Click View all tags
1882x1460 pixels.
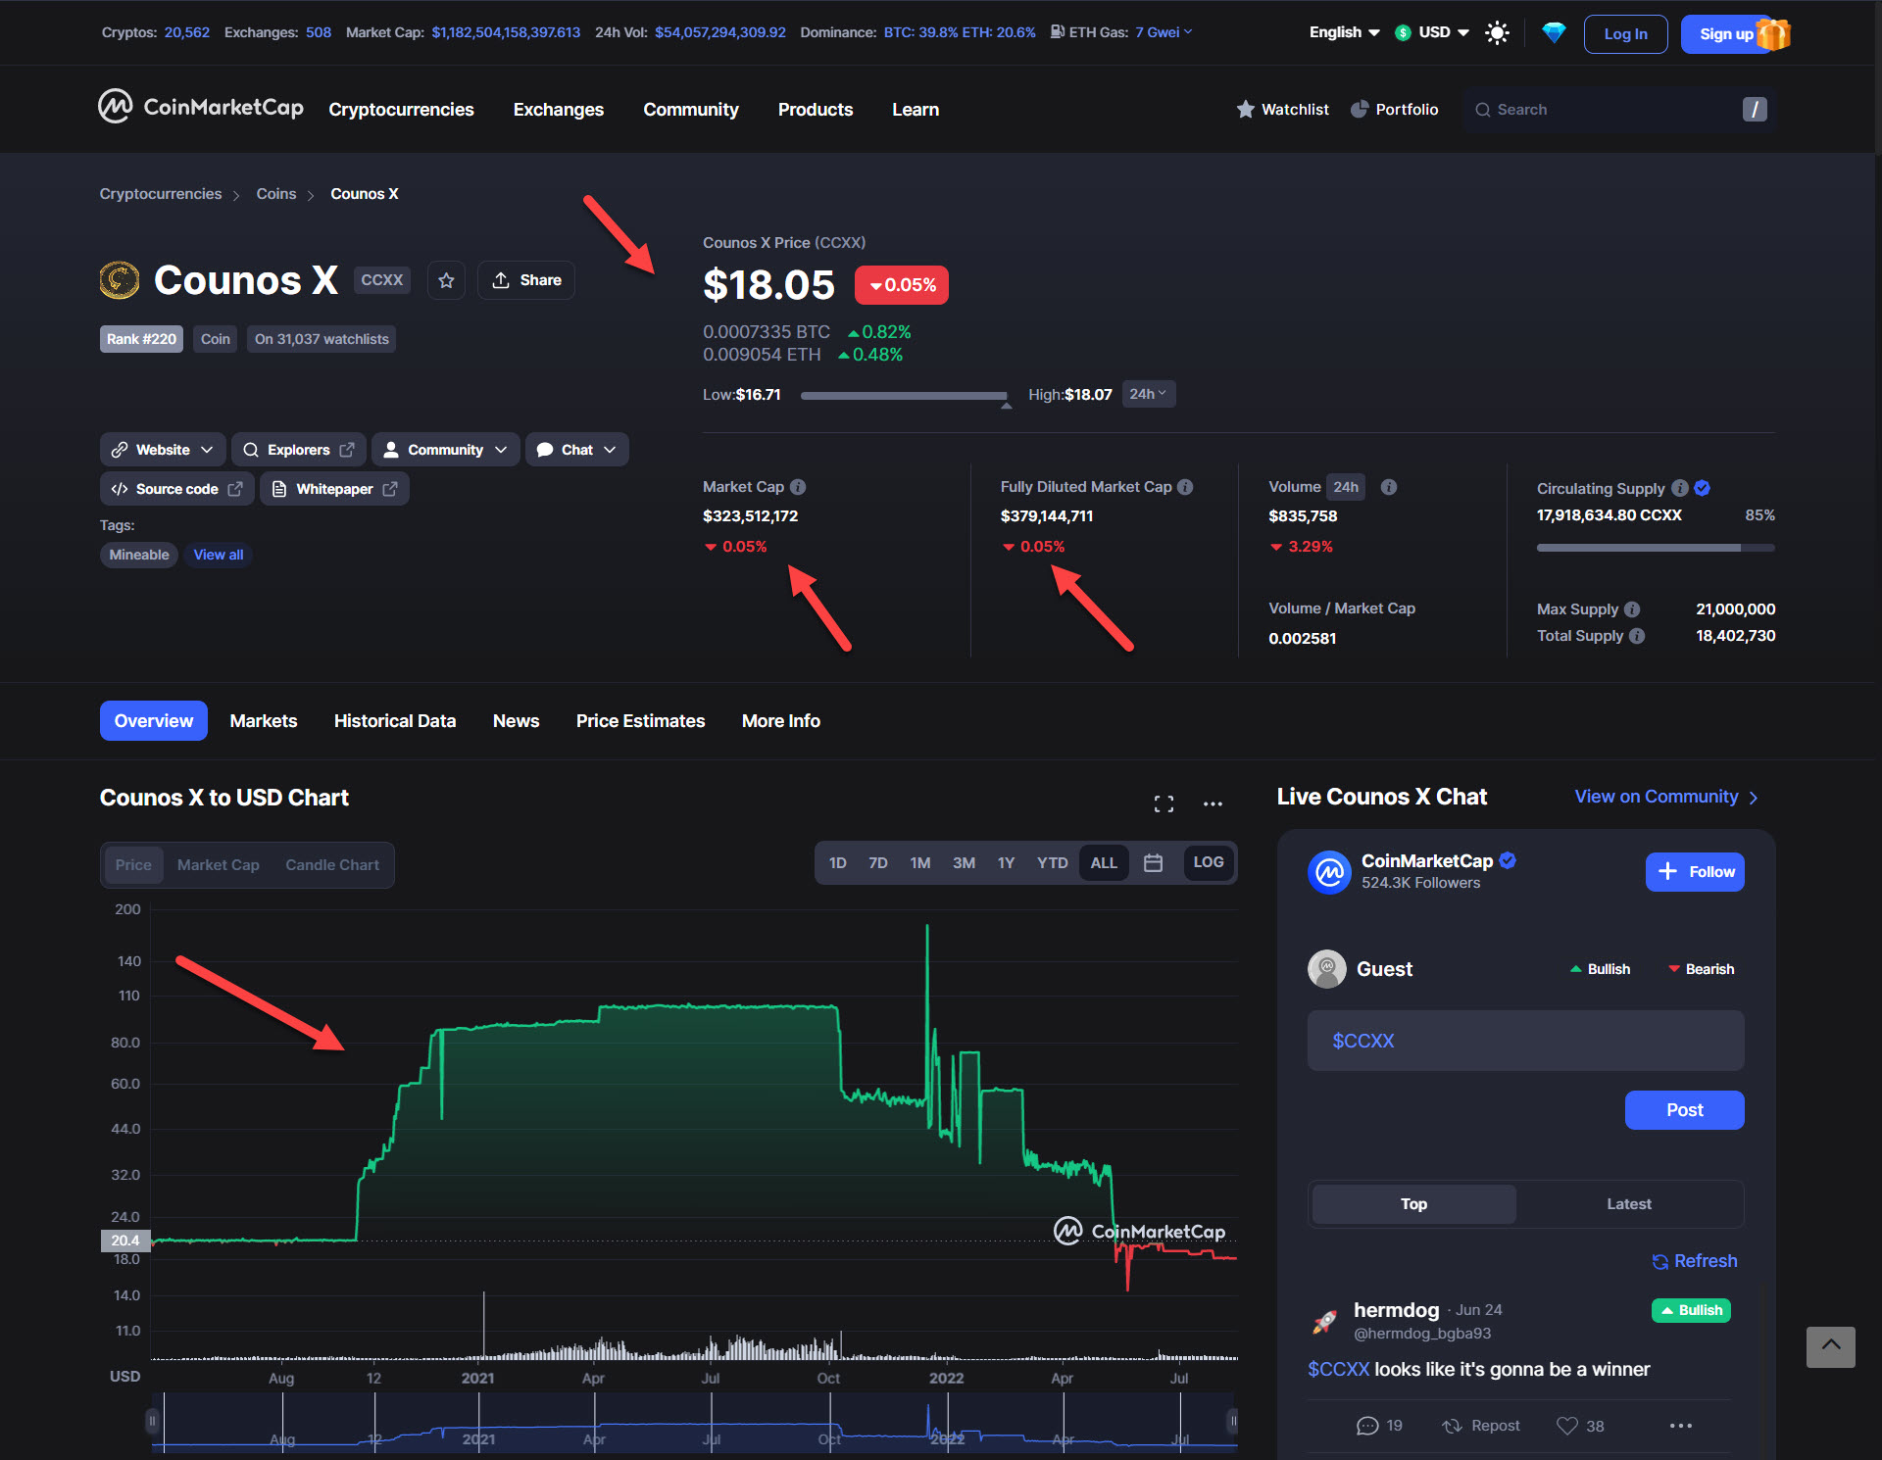[x=219, y=555]
